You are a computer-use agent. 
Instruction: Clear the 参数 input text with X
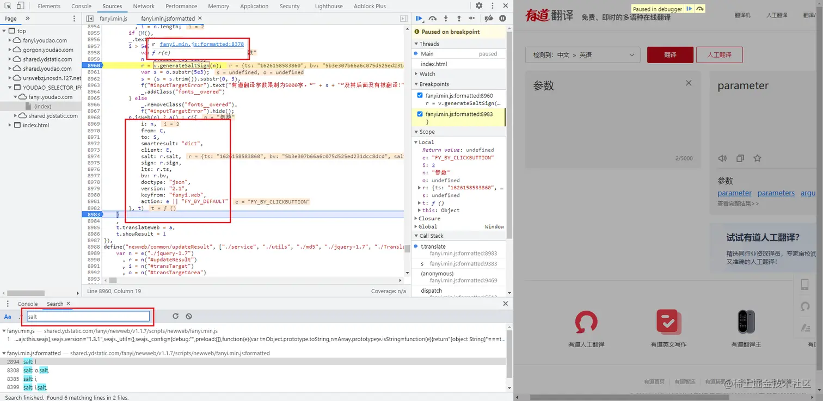tap(689, 83)
